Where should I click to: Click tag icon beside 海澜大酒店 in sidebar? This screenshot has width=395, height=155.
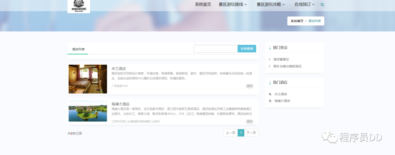270,101
